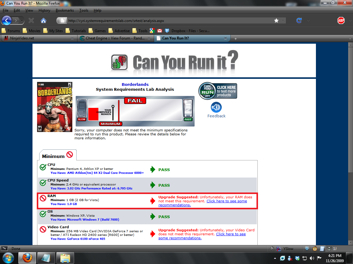Screen dimensions: 353x264
Task: Click the blue scroll icon in status bar
Action: 322,248
